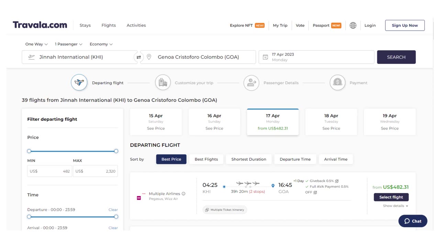The width and height of the screenshot is (440, 248).
Task: Open My Trip
Action: click(x=280, y=25)
